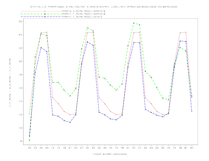The height and width of the screenshot is (161, 209).
Task: Click x-axis tick label 66
Action: [x=157, y=148]
